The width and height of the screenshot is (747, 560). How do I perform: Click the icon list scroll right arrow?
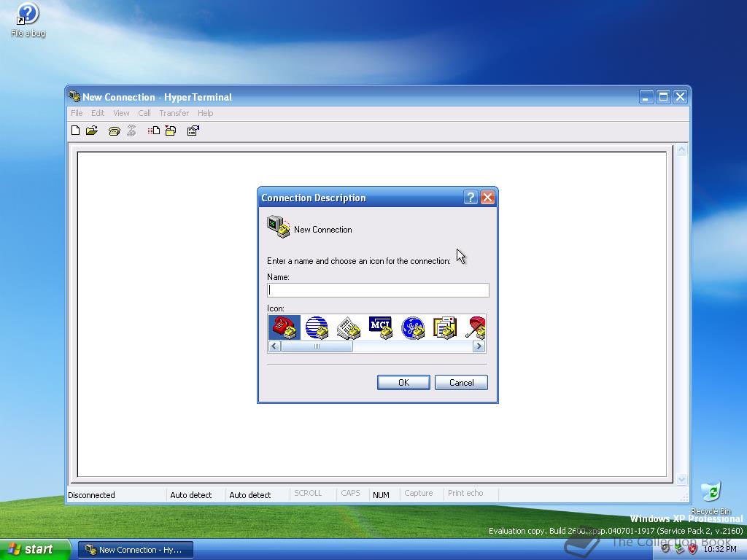point(479,346)
